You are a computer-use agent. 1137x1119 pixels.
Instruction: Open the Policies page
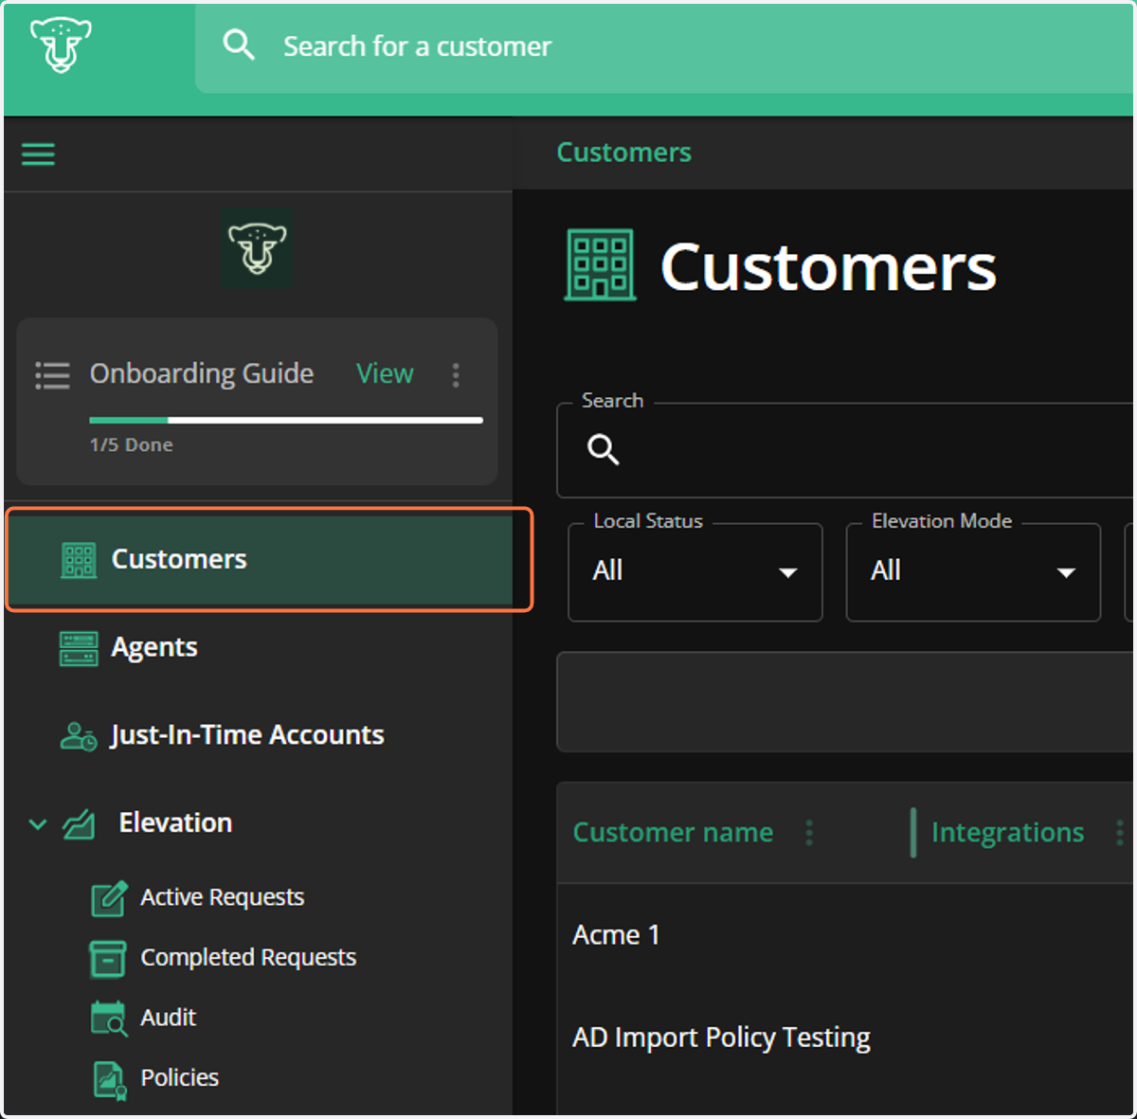tap(179, 1077)
